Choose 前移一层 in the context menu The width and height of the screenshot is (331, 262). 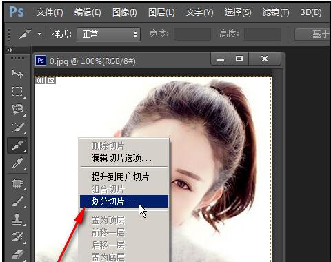(x=124, y=232)
